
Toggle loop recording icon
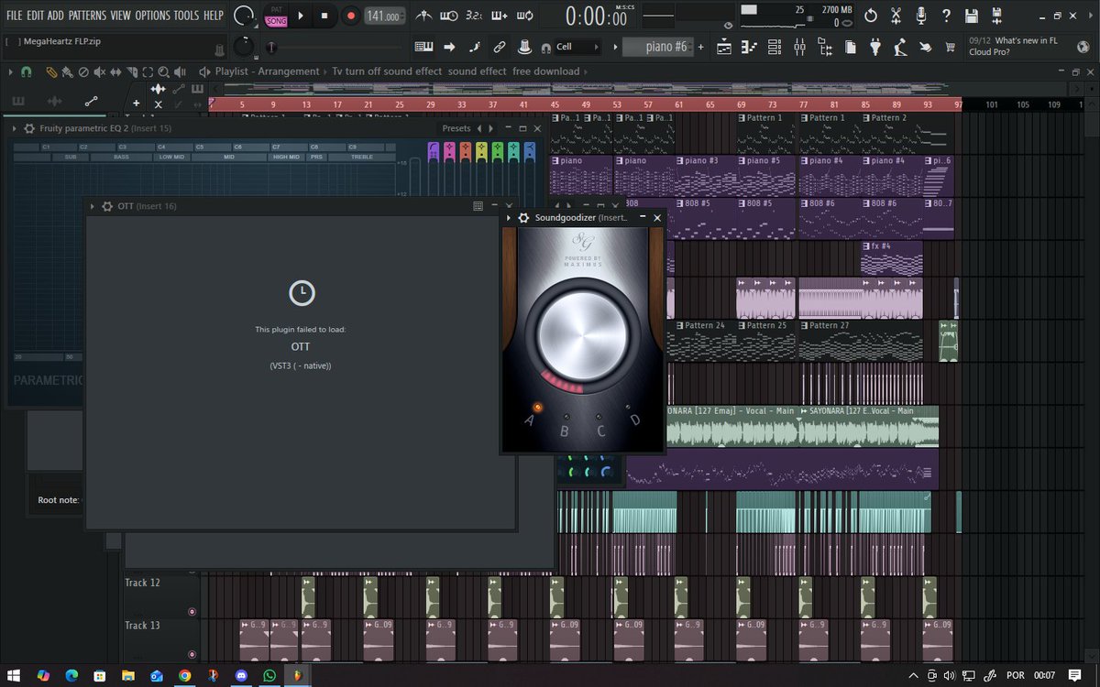pyautogui.click(x=525, y=16)
